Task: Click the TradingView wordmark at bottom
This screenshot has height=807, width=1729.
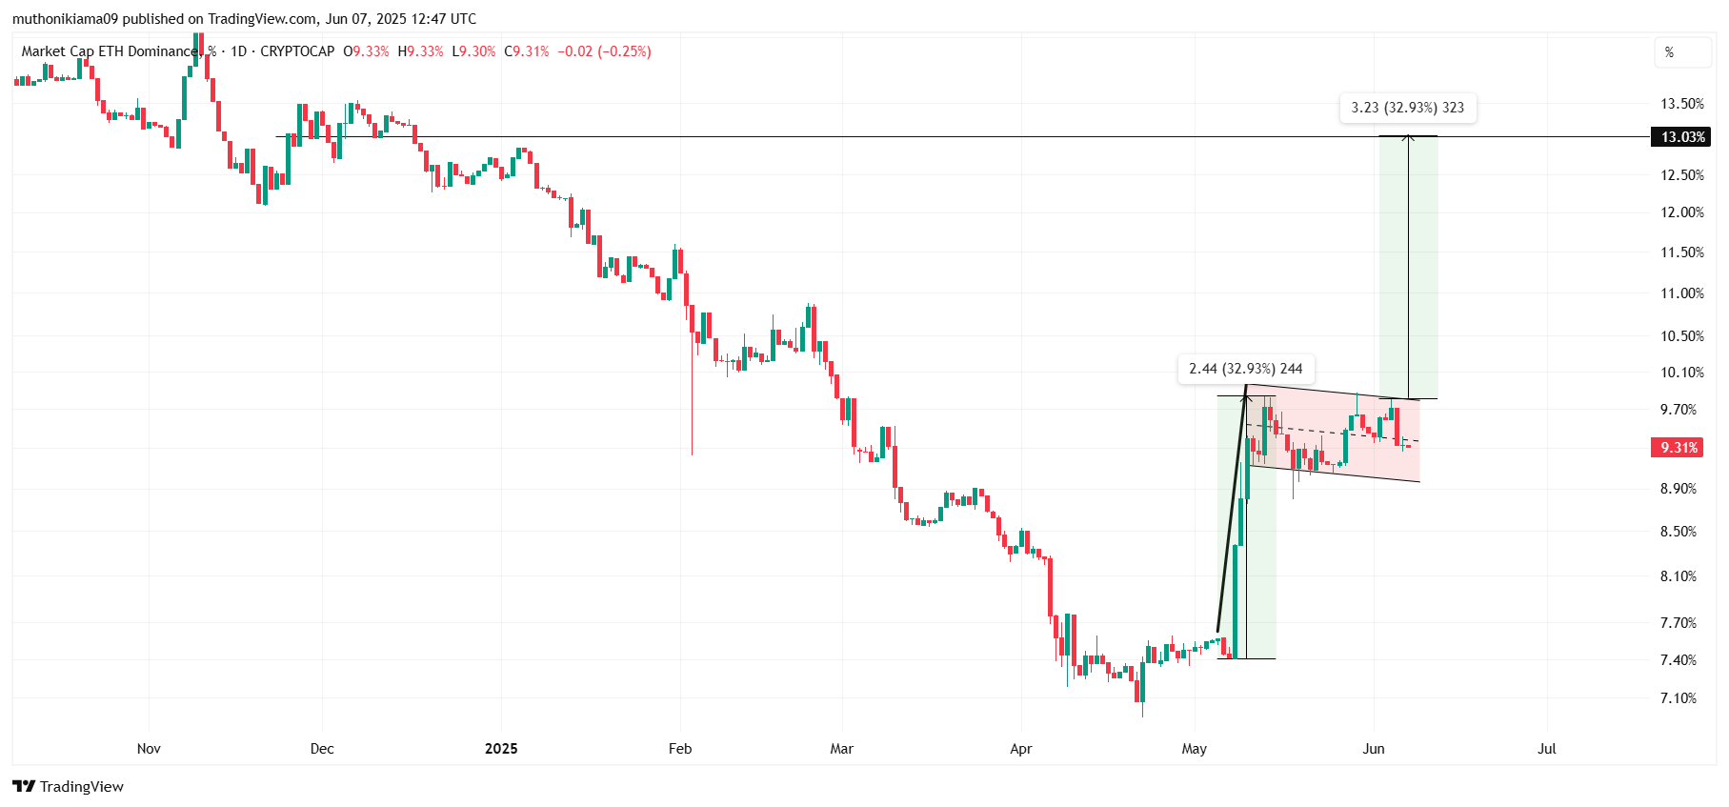Action: [83, 786]
